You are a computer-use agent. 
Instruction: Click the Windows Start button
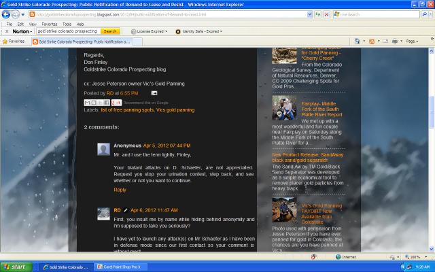16,267
